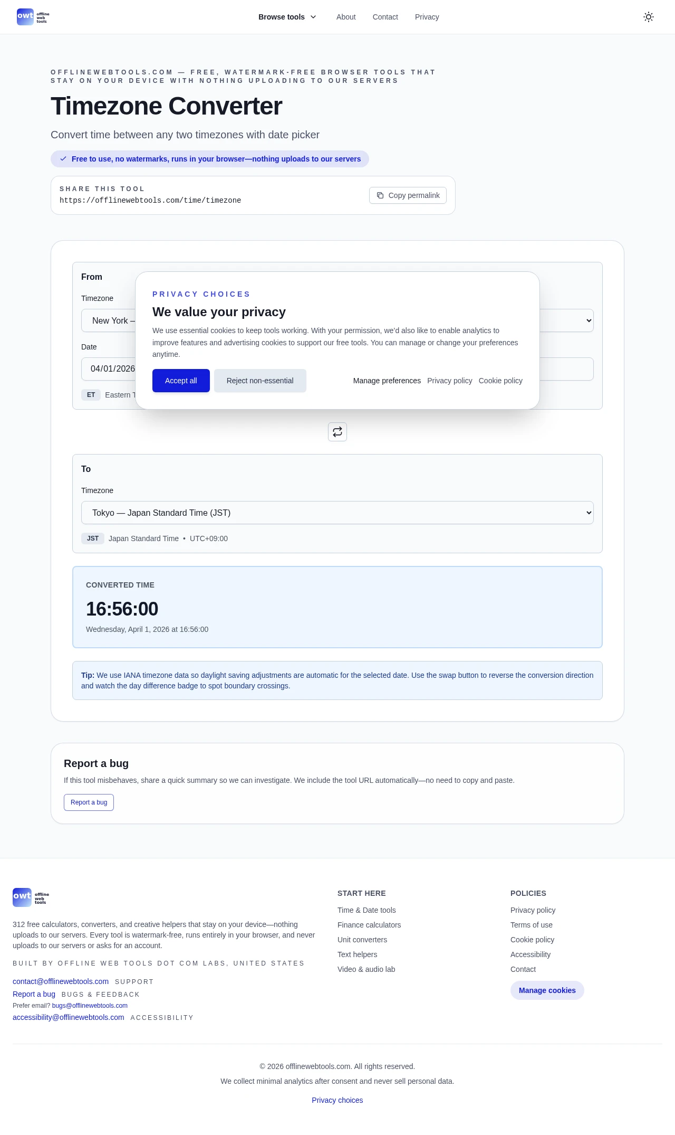Email contact@offlinewebtools.com support link
The width and height of the screenshot is (675, 1135).
pos(61,981)
